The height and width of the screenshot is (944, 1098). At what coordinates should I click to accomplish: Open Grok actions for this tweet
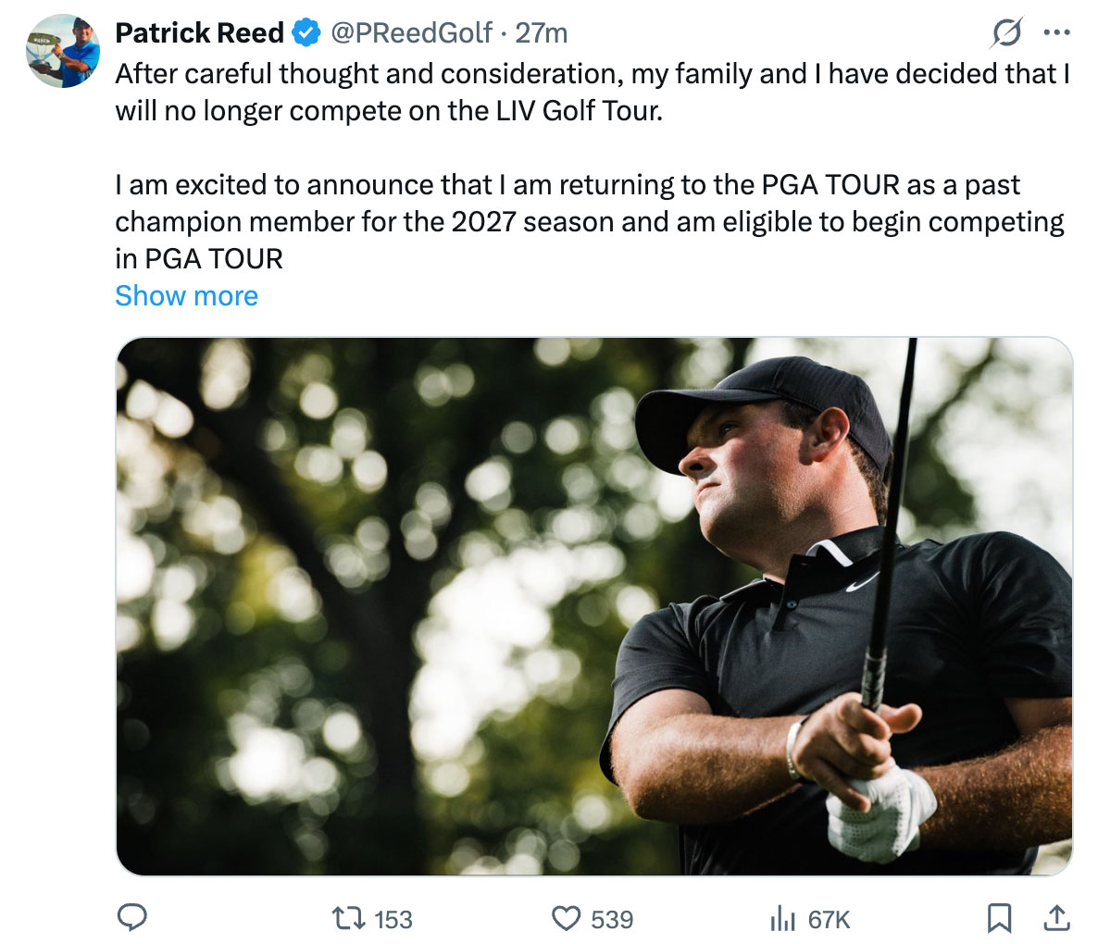tap(1008, 31)
